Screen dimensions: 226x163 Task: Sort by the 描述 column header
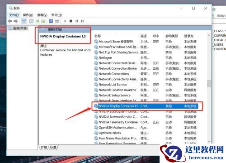coord(143,36)
